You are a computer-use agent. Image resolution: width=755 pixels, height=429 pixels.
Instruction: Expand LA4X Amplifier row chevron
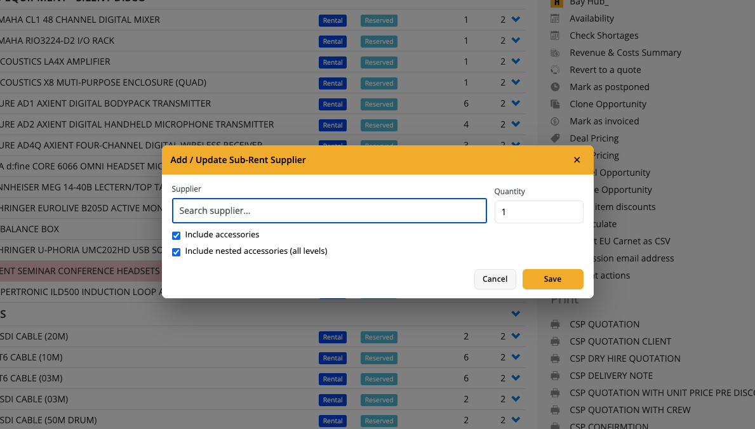(x=516, y=61)
